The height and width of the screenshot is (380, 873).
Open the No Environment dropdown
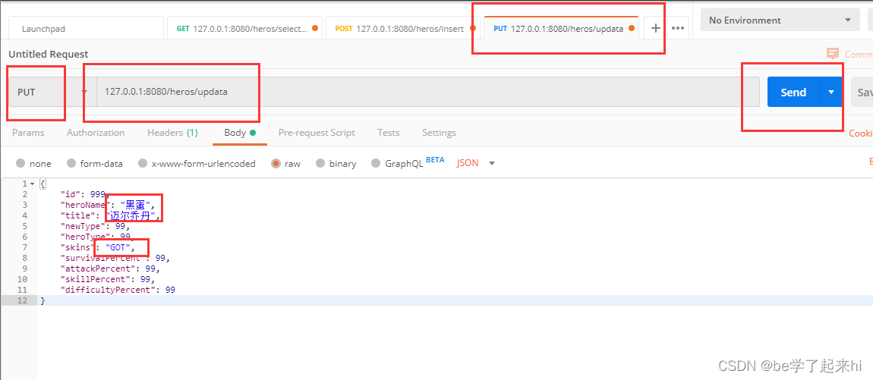(x=780, y=20)
